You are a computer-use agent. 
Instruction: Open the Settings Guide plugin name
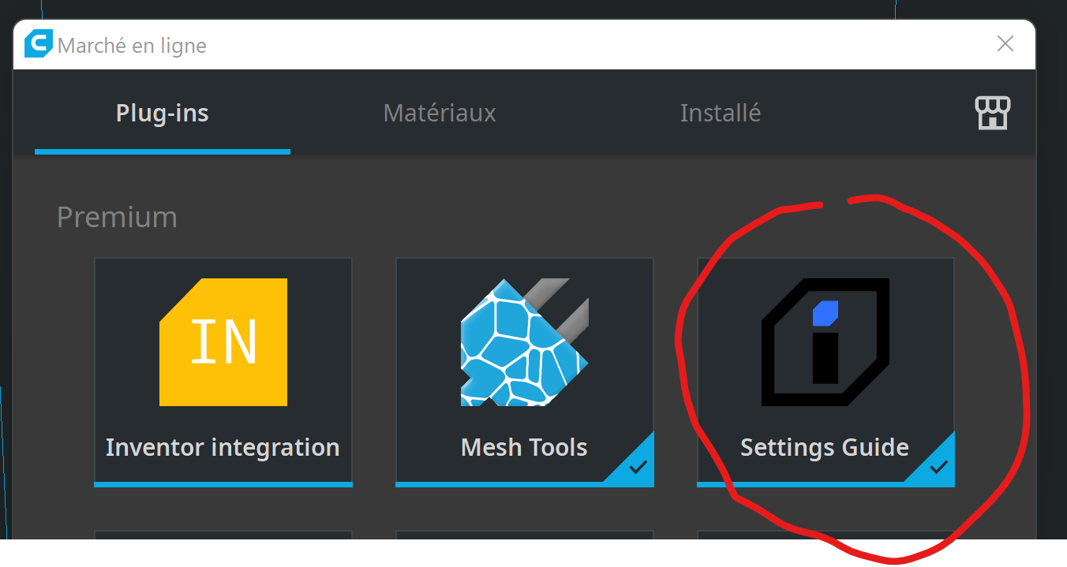tap(825, 447)
